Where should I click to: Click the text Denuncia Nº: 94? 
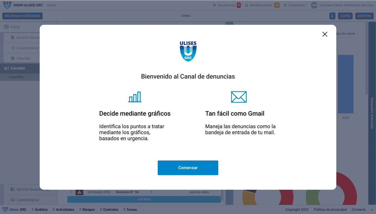coord(127,192)
